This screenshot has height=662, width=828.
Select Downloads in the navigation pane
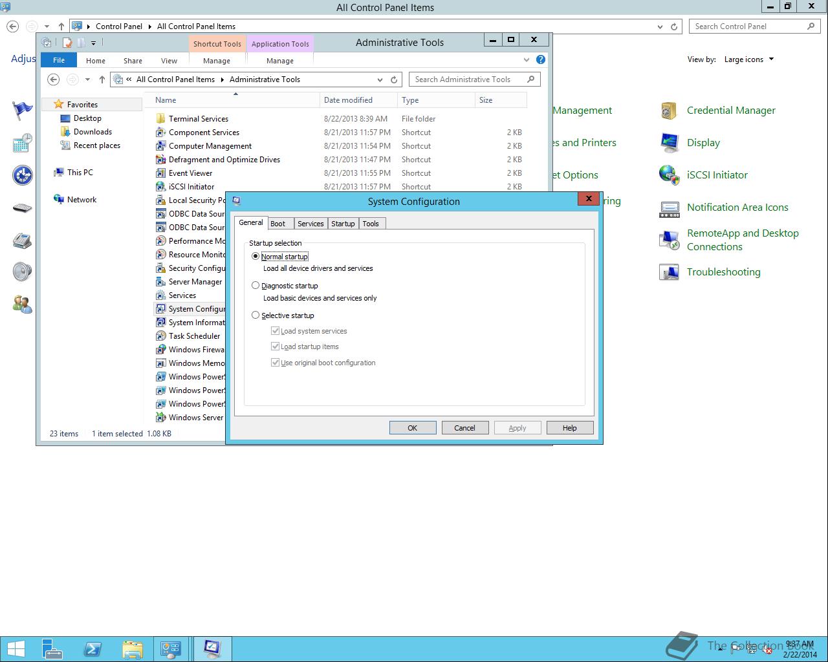point(93,132)
